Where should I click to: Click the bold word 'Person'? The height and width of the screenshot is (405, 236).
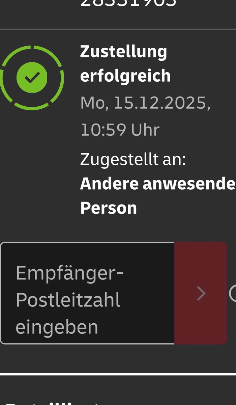pos(109,208)
